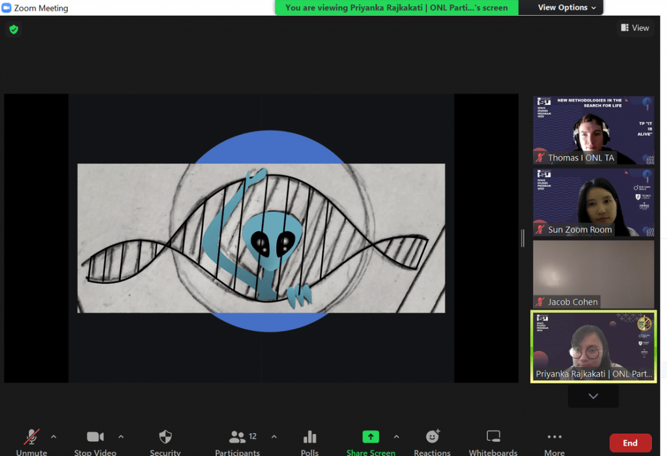Open the Participants panel

[238, 438]
